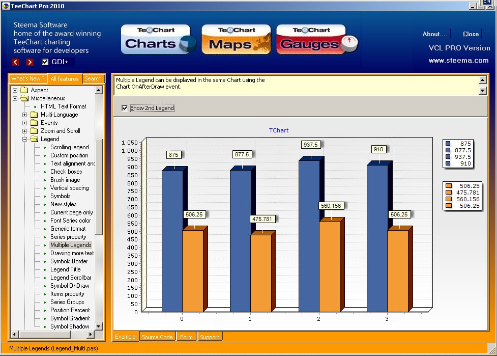
Task: Select Series Groups tree item
Action: click(x=67, y=302)
